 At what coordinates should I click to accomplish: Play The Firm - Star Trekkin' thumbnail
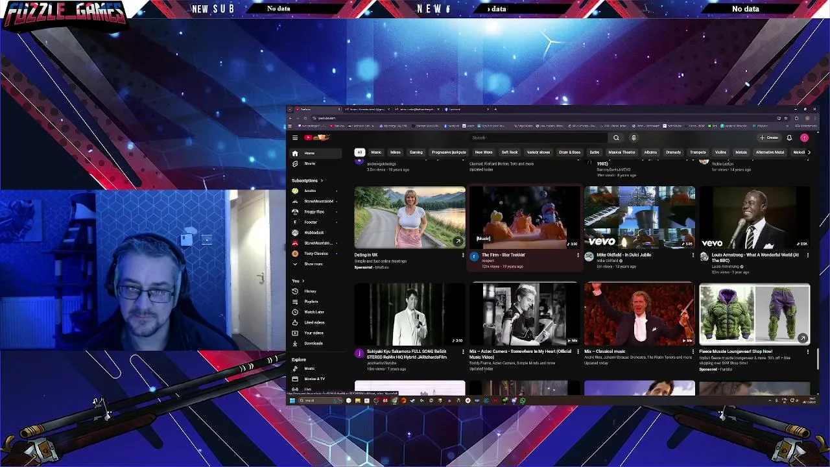point(525,217)
